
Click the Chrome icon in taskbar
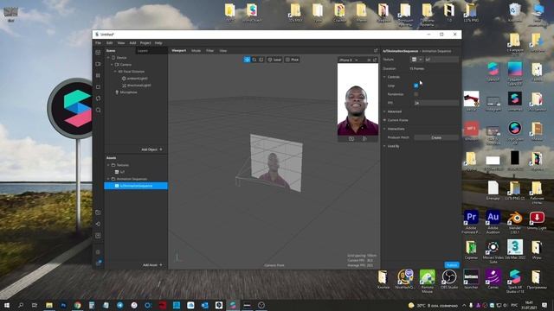[77, 305]
